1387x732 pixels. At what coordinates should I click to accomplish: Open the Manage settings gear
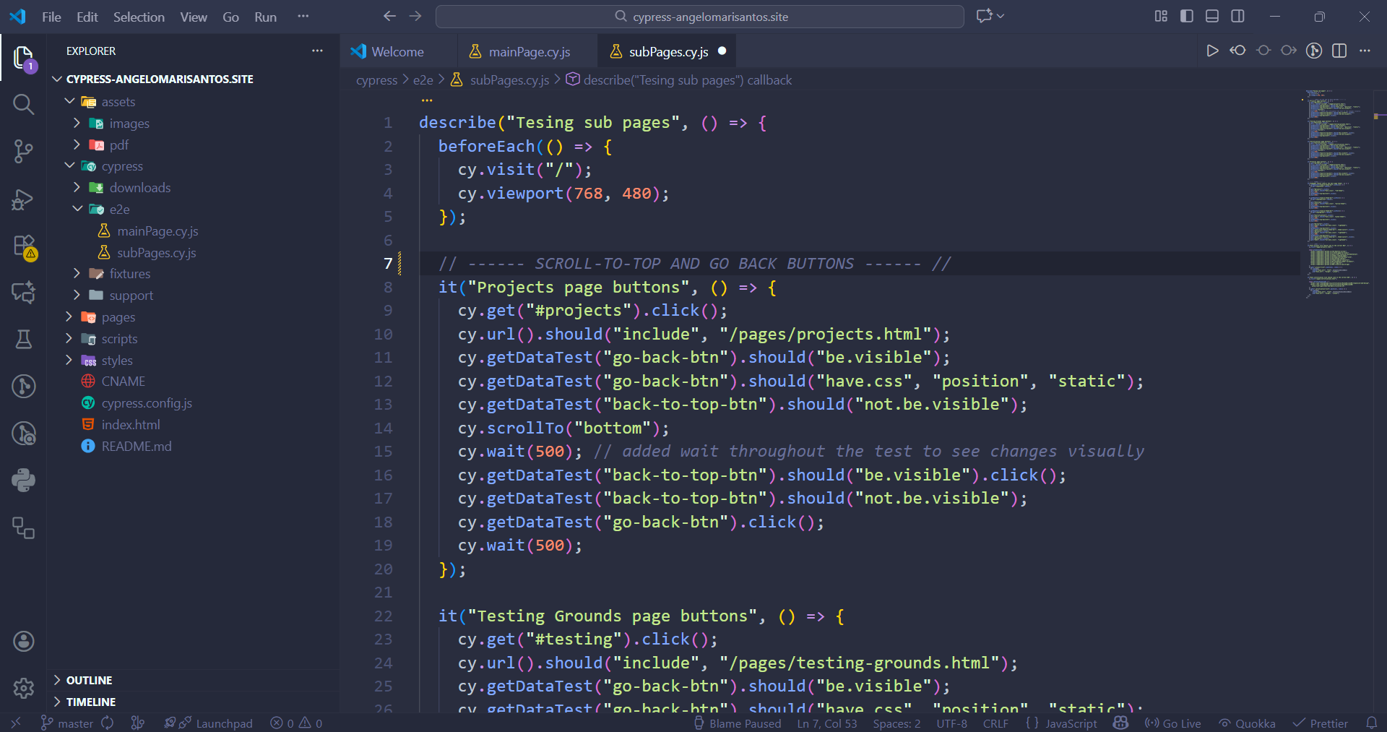(x=23, y=688)
